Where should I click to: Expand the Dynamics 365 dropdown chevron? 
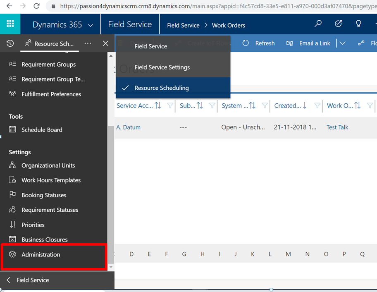click(91, 25)
